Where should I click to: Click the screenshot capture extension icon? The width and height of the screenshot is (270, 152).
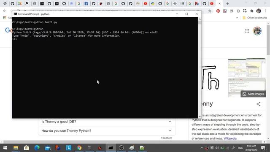[245, 11]
